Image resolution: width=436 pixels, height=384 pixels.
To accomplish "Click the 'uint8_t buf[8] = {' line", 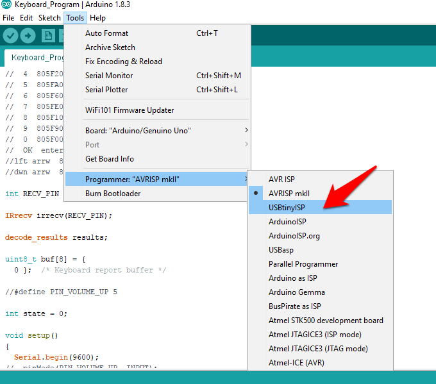I will click(46, 259).
